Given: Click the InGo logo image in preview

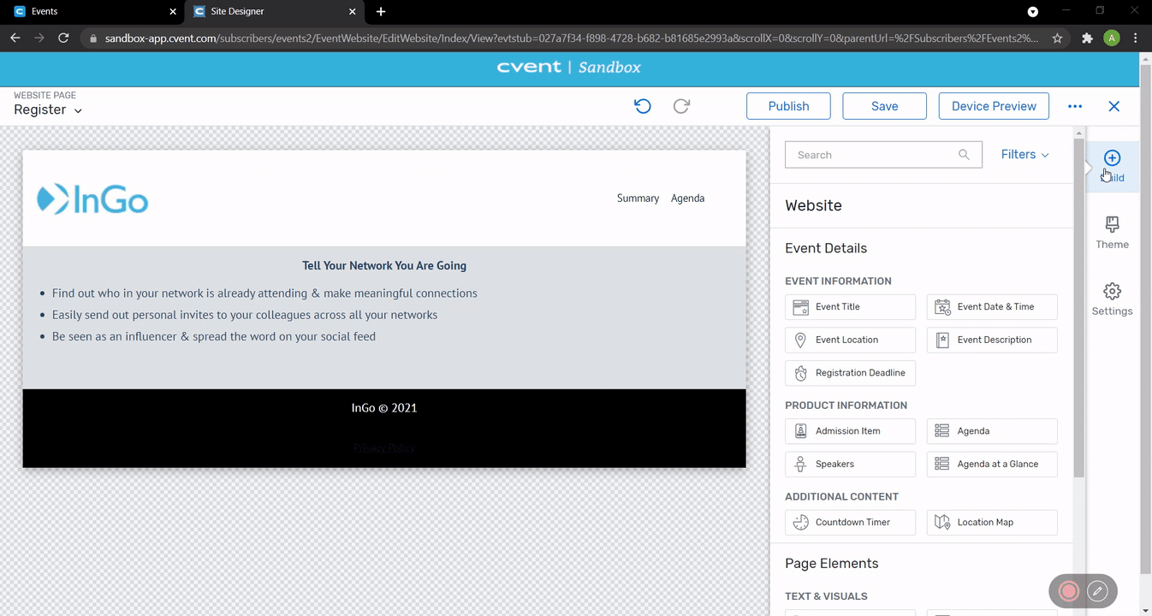Looking at the screenshot, I should (x=92, y=199).
